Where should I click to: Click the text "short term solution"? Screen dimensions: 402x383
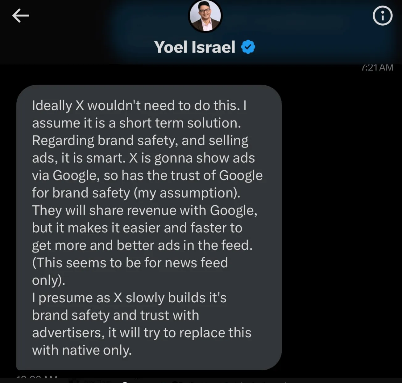[180, 123]
